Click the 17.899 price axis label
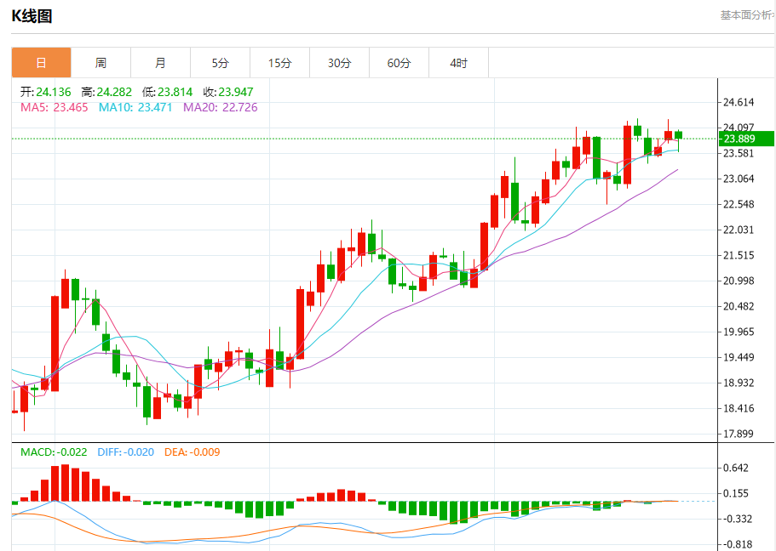This screenshot has height=551, width=776. (739, 434)
